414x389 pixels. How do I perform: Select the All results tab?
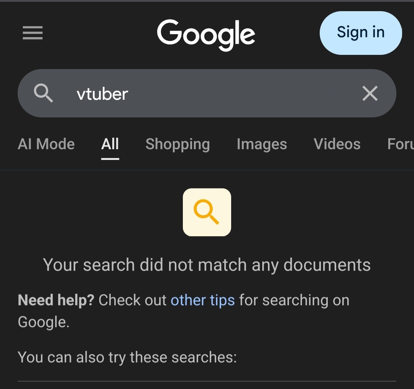tap(110, 144)
